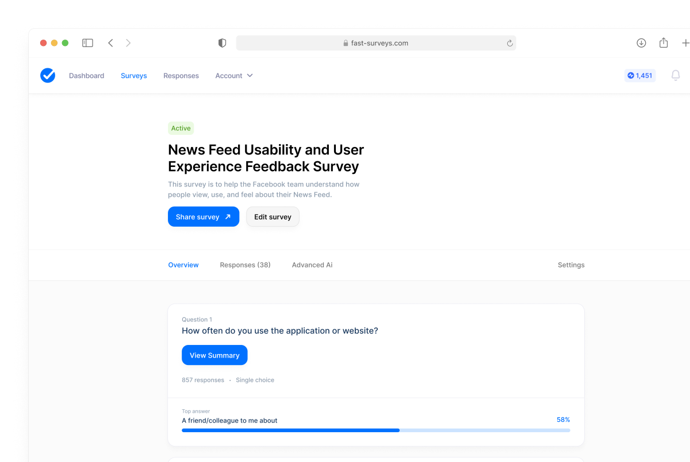Click the Active status badge

coord(181,128)
